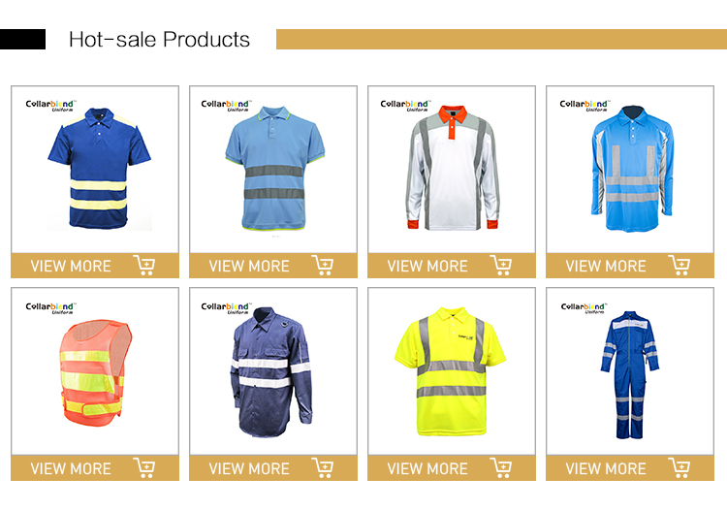The height and width of the screenshot is (510, 727).
Task: View more for white long-sleeve shirt
Action: pos(427,266)
